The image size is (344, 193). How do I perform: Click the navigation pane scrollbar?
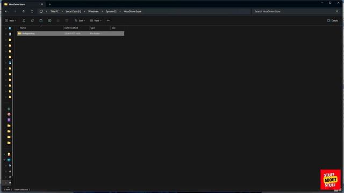point(12,117)
